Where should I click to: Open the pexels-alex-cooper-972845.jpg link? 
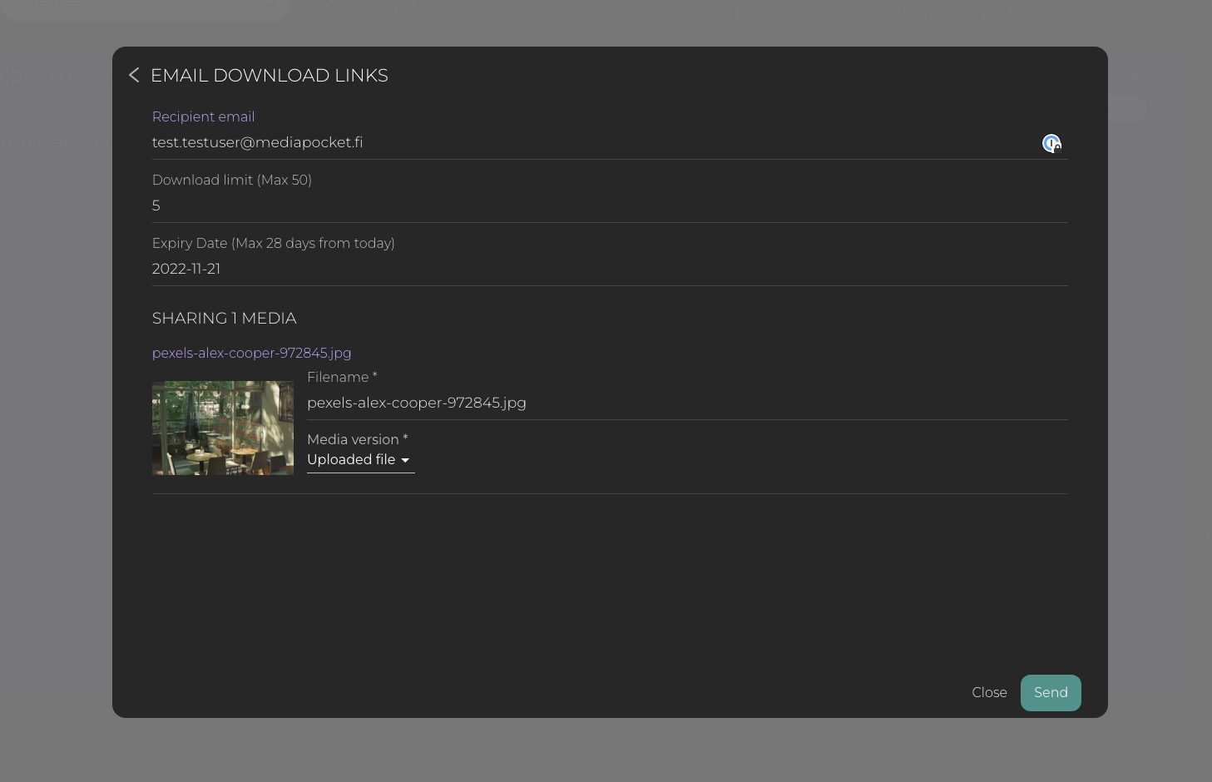click(251, 354)
